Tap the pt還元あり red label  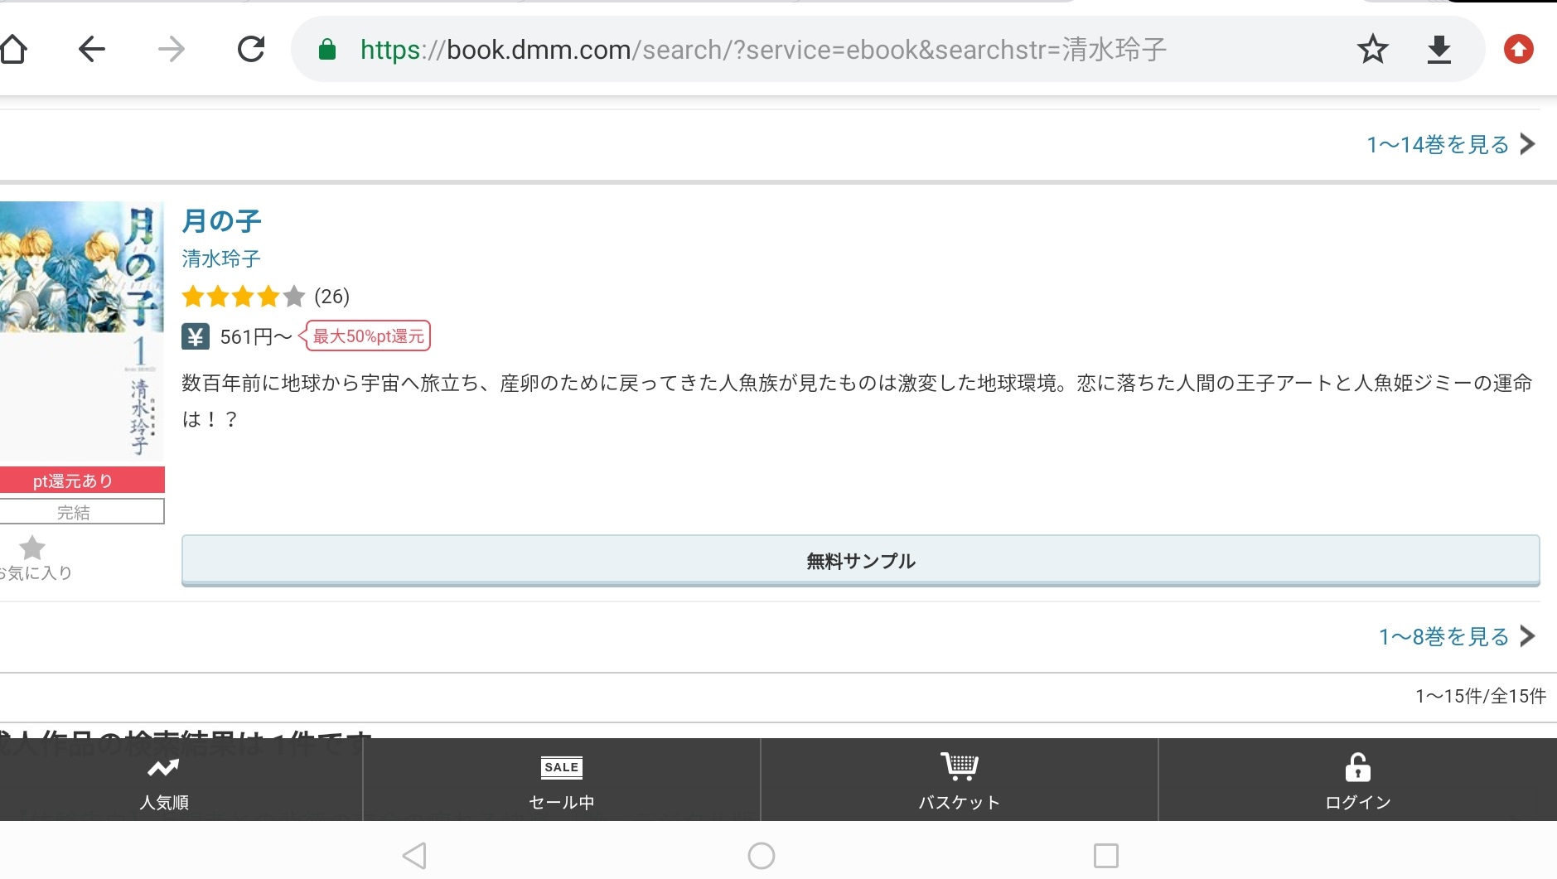(82, 480)
